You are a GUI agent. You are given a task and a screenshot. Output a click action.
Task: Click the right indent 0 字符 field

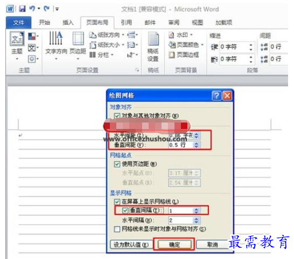[234, 59]
